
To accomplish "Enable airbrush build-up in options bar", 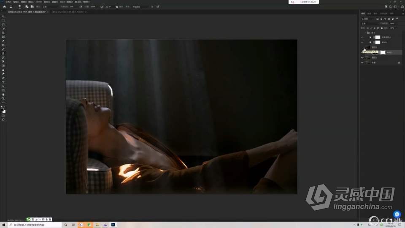I will tap(102, 7).
